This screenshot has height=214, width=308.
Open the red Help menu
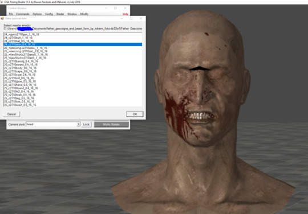pos(125,14)
